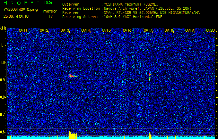Click the Receiver line SMArt RTL-SDR V5
This screenshot has height=139, width=218.
point(131,13)
